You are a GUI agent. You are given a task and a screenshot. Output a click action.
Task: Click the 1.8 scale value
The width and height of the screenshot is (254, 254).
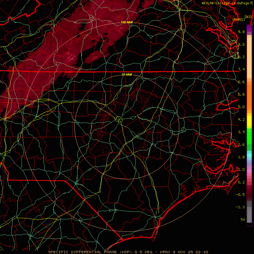pos(241,157)
